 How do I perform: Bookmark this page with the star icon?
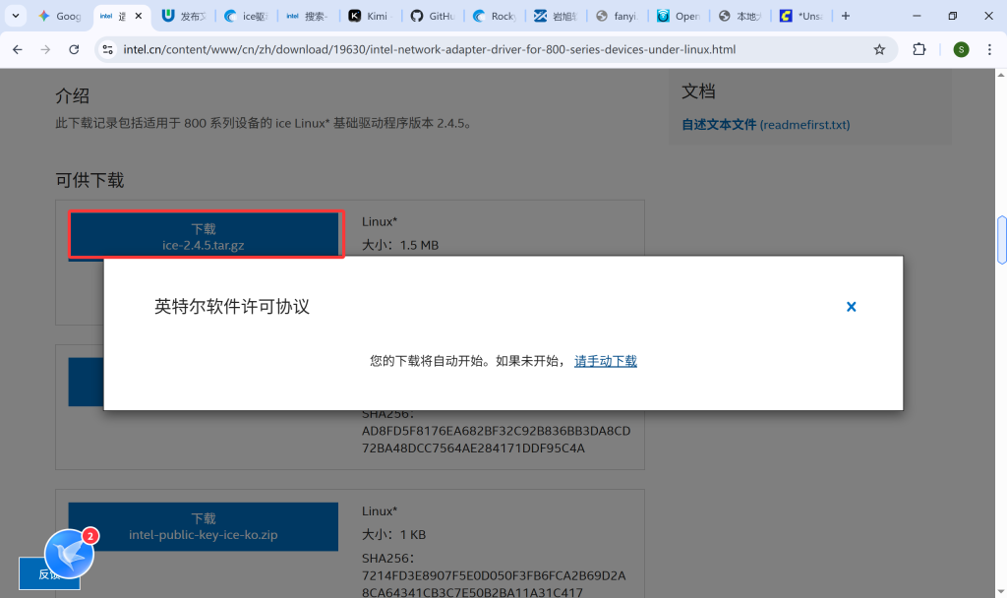(x=879, y=49)
